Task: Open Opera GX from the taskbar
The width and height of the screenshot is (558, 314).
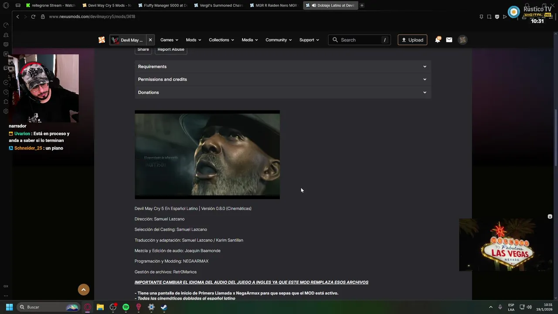Action: click(88, 307)
